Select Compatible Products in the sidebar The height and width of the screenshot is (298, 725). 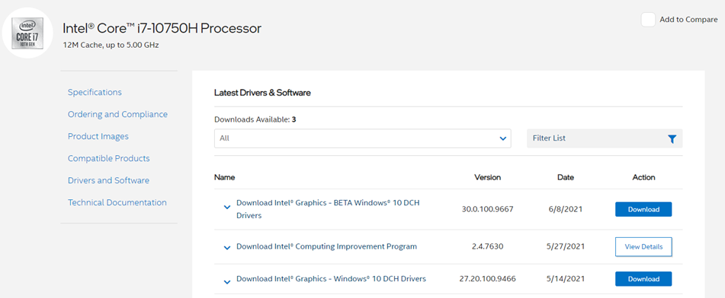point(109,158)
